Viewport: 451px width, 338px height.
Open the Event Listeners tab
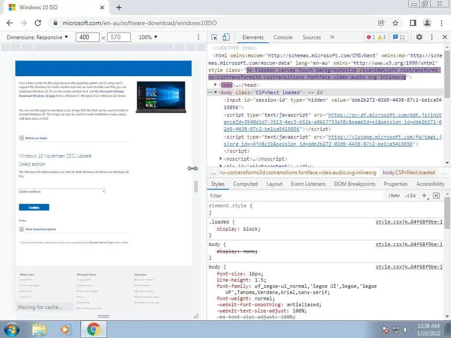[x=308, y=184]
